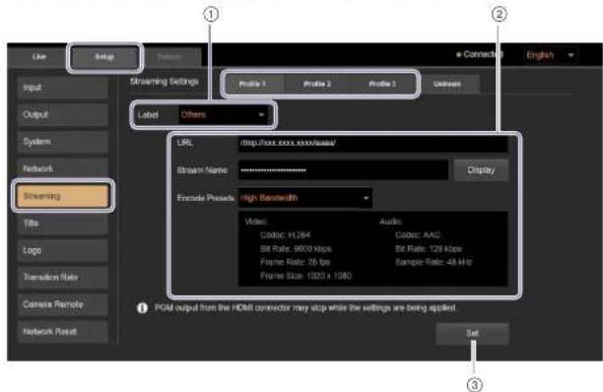Open Input settings in sidebar
This screenshot has height=392, width=603.
[x=63, y=88]
